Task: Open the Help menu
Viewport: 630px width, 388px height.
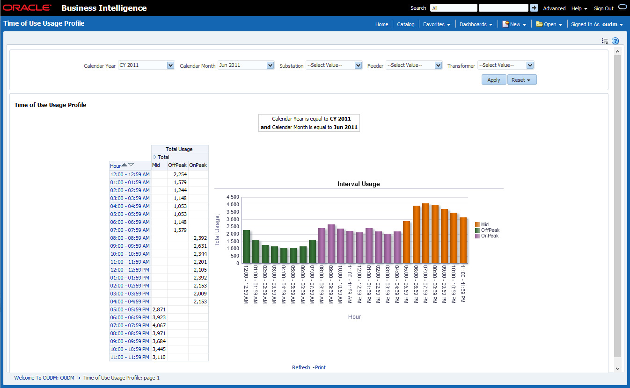Action: [x=579, y=8]
